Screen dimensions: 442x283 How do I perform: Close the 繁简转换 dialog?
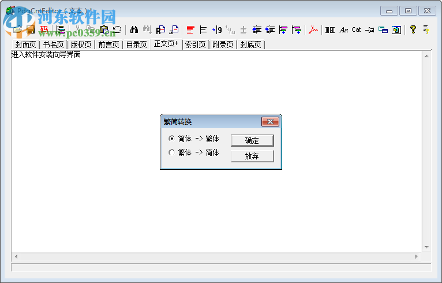[x=270, y=122]
